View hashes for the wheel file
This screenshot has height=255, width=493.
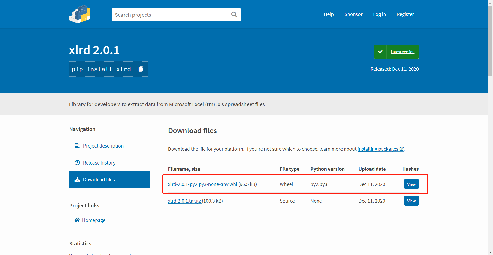point(411,184)
